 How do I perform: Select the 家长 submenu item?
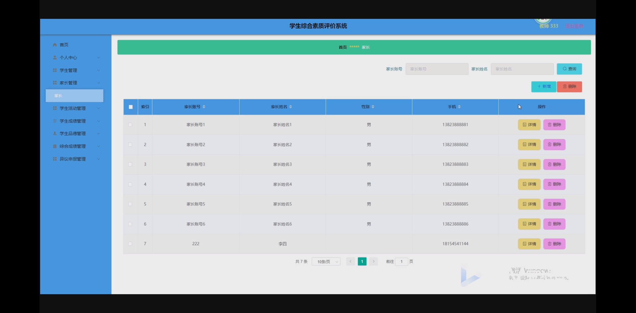tap(74, 96)
